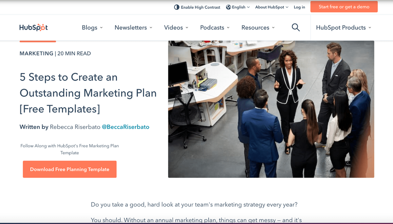The image size is (393, 224).
Task: Click the paragraph starting 'Do you take a good'
Action: [194, 205]
